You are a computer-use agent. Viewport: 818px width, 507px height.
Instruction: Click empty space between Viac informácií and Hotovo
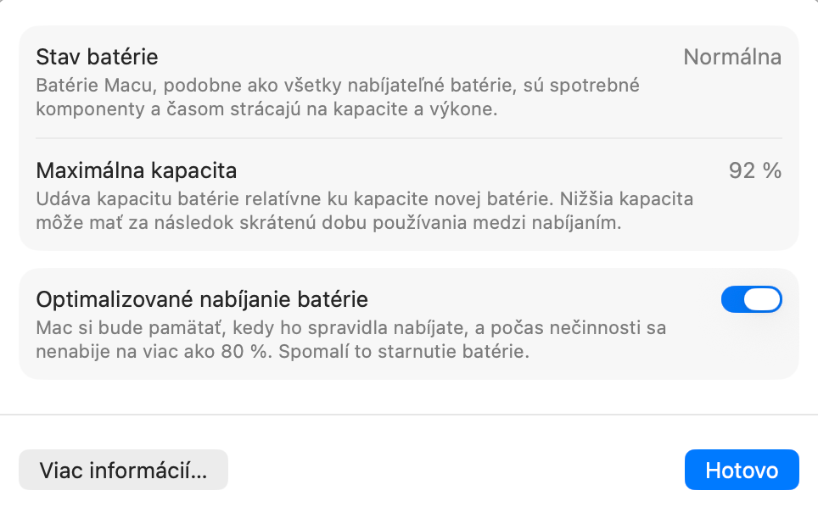pyautogui.click(x=456, y=470)
